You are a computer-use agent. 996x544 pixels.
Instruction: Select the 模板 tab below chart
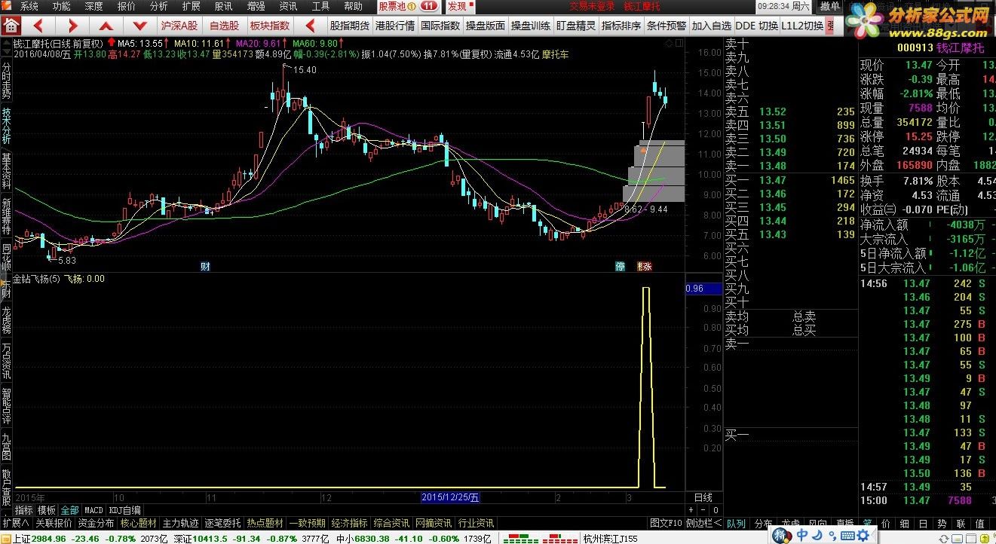(47, 510)
